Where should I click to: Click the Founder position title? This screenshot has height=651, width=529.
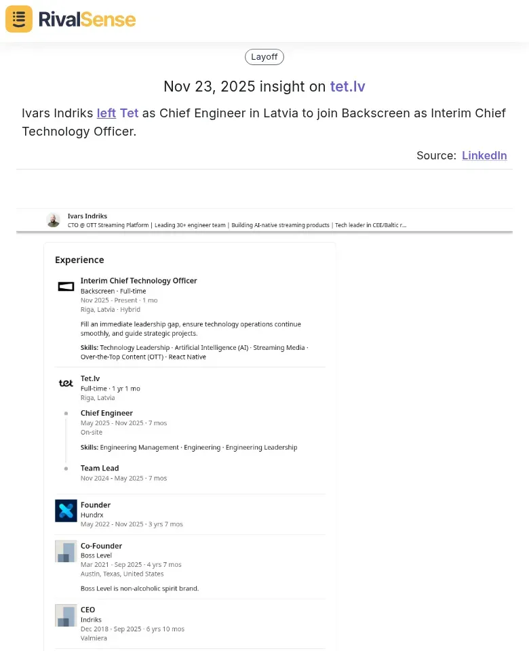pyautogui.click(x=96, y=505)
